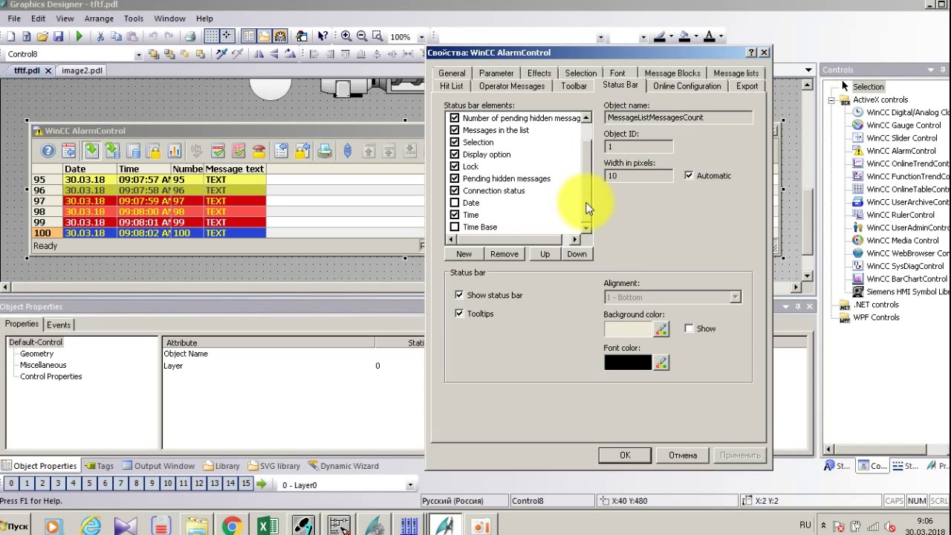The image size is (951, 535).
Task: Select WinCC Gauge Control in Controls list
Action: point(903,126)
